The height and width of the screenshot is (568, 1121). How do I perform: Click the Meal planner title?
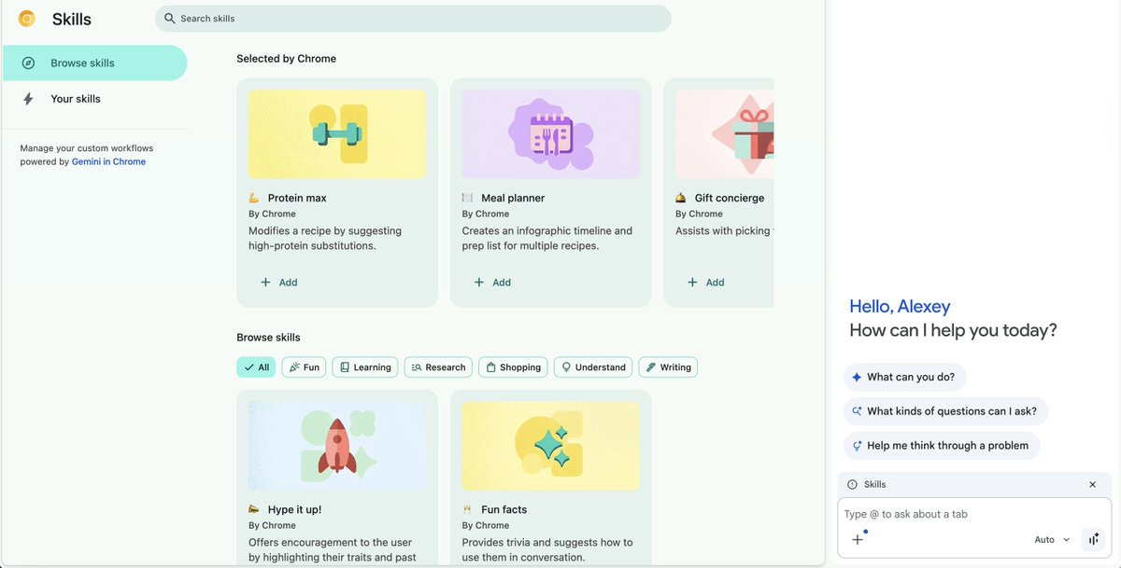click(513, 198)
